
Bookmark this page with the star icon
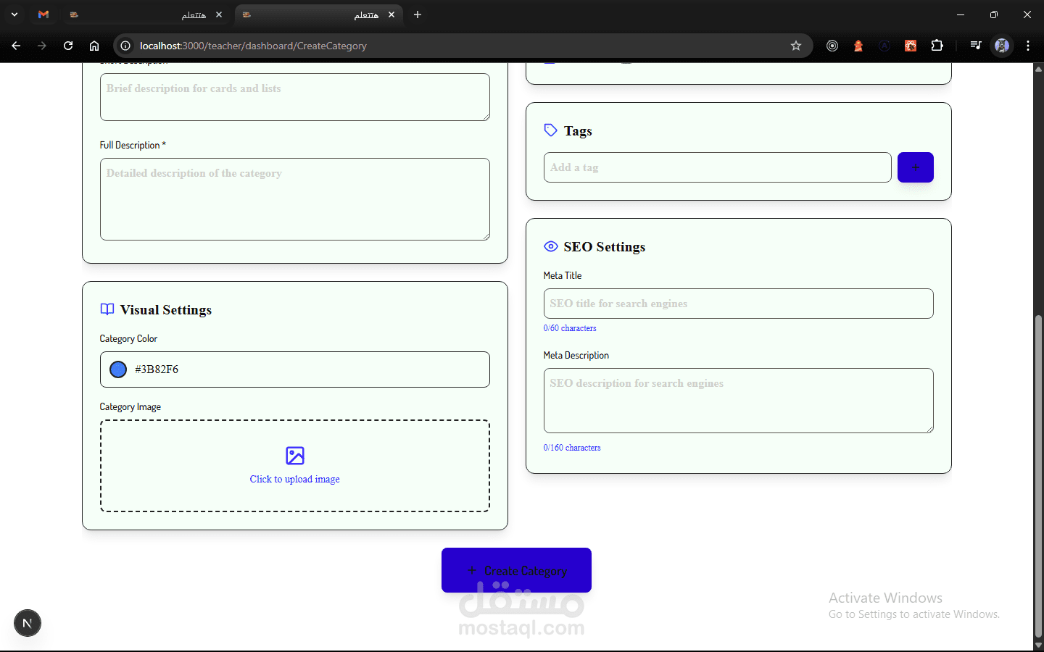pyautogui.click(x=796, y=46)
